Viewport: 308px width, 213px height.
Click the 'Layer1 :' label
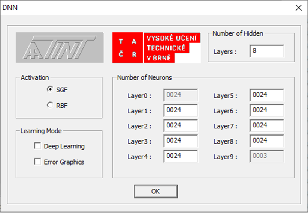[139, 111]
